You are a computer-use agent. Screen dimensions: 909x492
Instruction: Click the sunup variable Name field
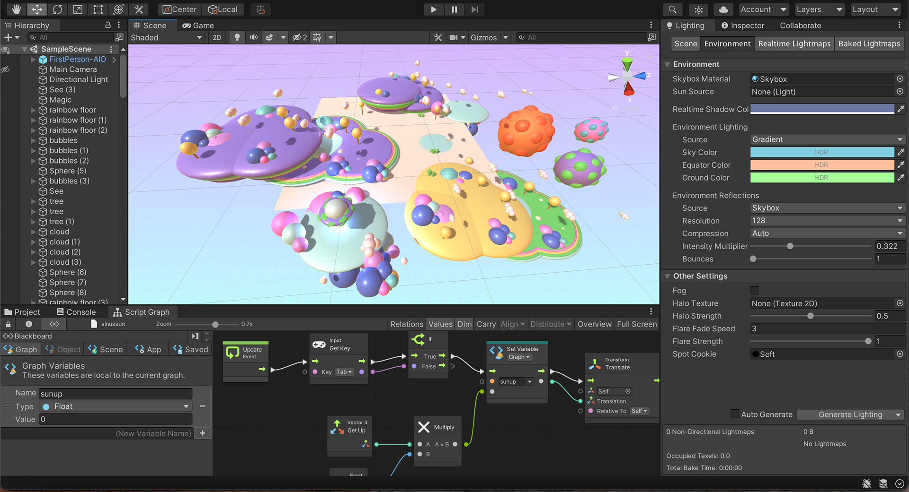[x=116, y=394]
